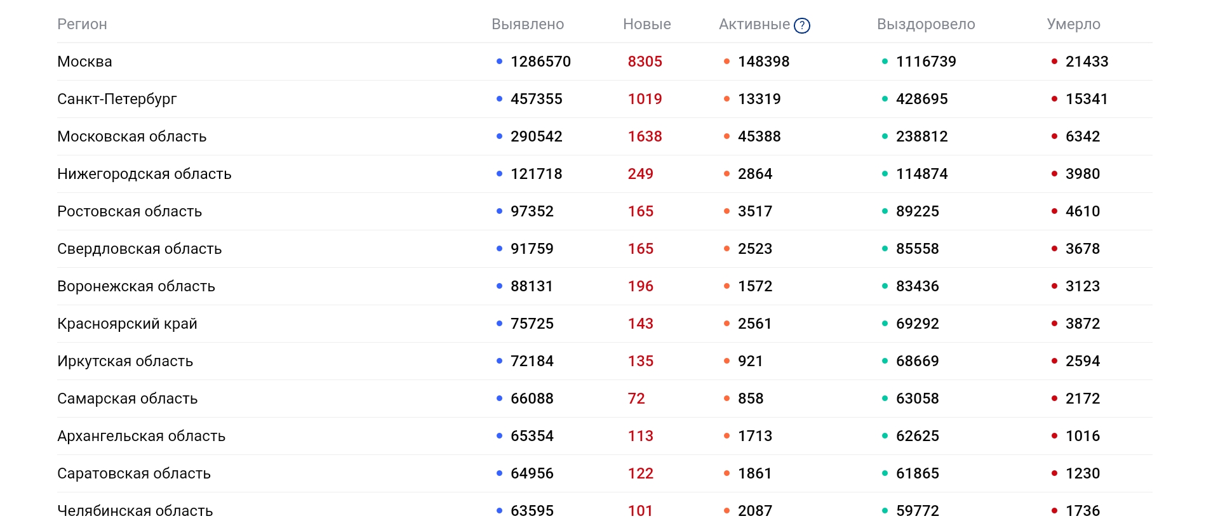Click the Новые column header
This screenshot has width=1218, height=528.
click(x=646, y=24)
